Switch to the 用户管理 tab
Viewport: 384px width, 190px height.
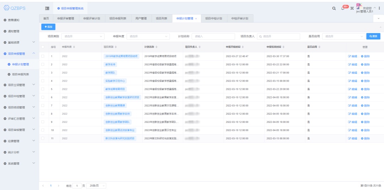[141, 18]
